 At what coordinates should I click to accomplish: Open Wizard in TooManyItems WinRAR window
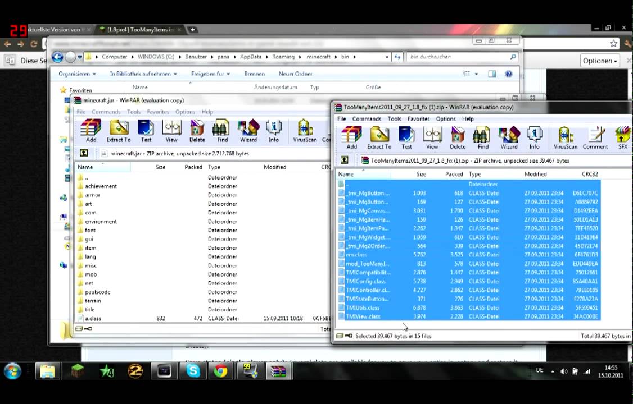509,138
